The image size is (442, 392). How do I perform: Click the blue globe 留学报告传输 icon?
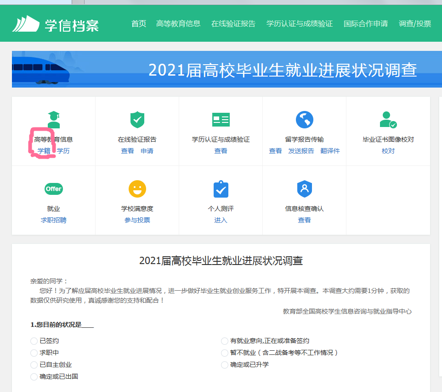click(304, 120)
